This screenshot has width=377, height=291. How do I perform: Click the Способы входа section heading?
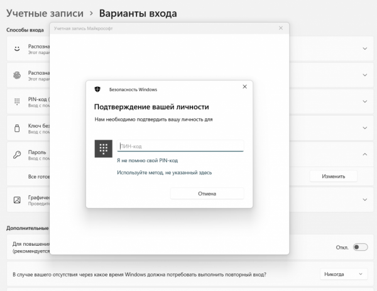click(x=25, y=30)
